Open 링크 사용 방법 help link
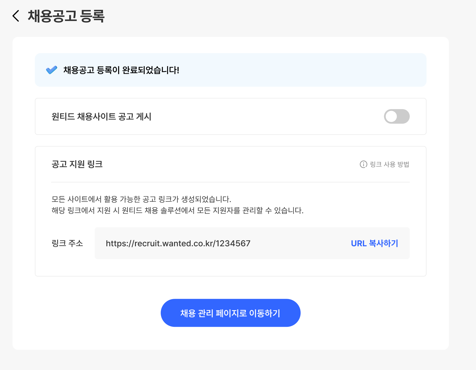The height and width of the screenshot is (370, 476). click(x=389, y=164)
